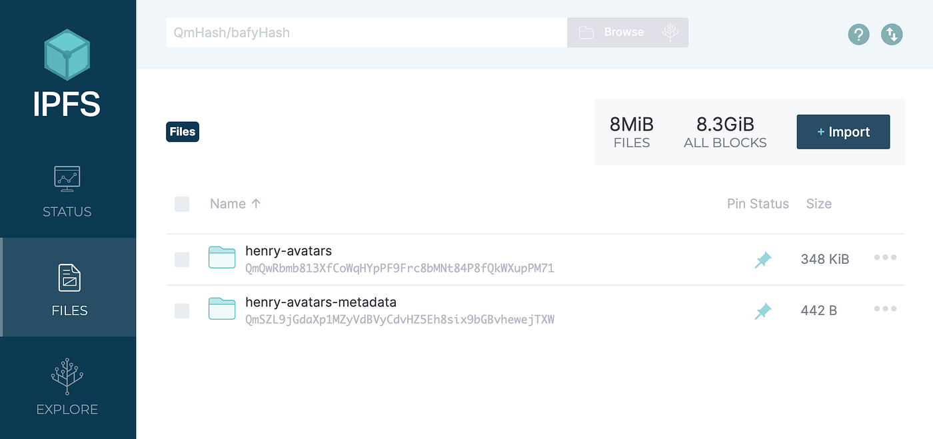Open the Files section in the sidebar
This screenshot has width=933, height=439.
[69, 287]
